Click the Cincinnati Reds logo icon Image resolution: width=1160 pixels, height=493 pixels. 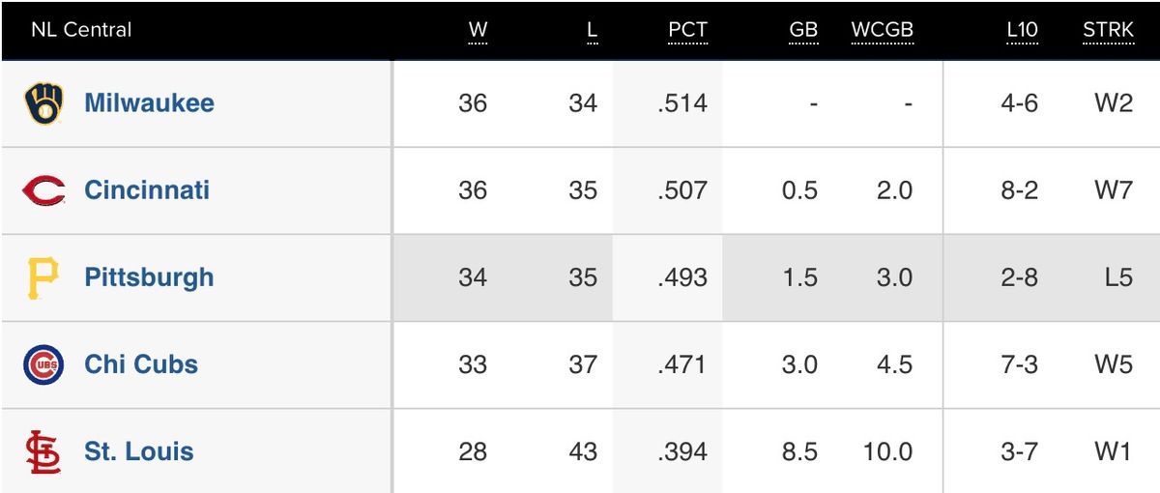tap(43, 190)
